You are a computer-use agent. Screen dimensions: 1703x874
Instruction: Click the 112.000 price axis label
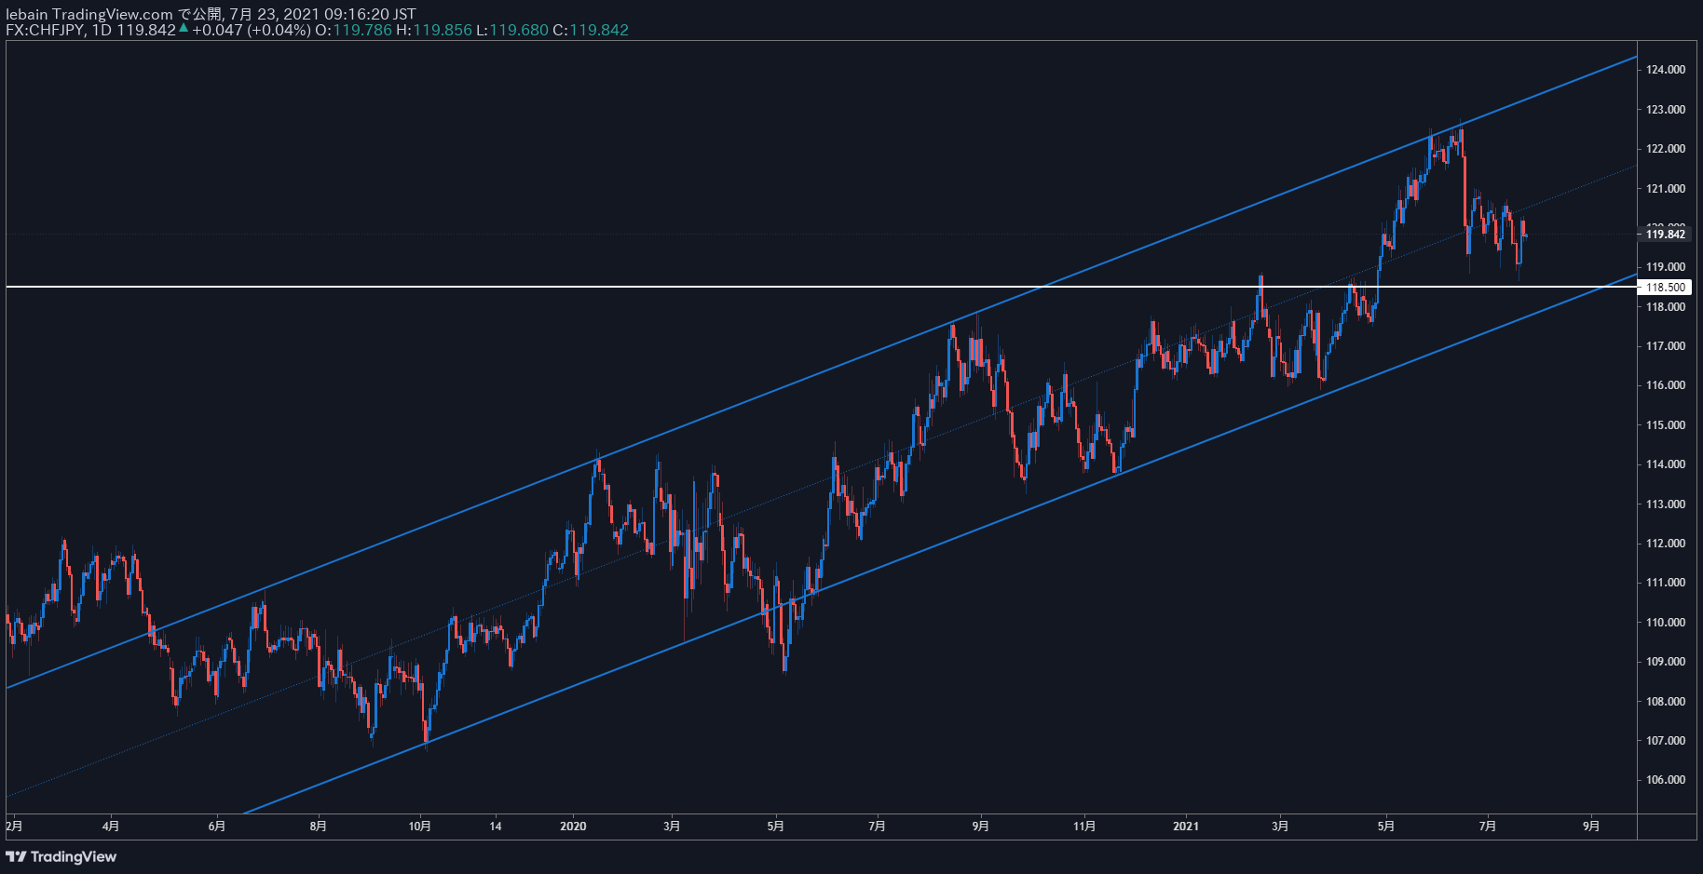point(1666,544)
